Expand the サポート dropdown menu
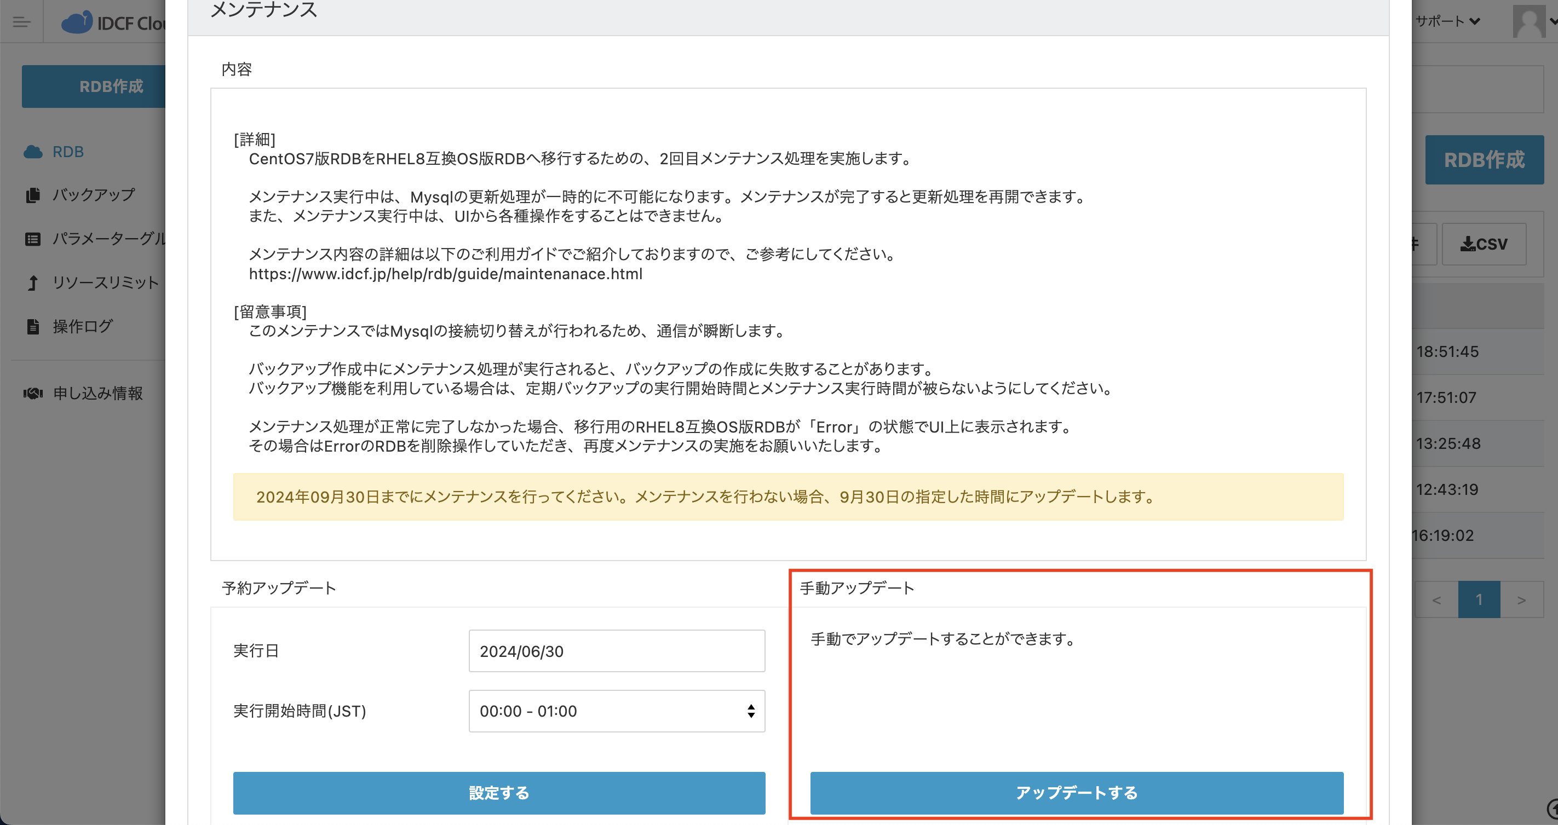 1448,21
